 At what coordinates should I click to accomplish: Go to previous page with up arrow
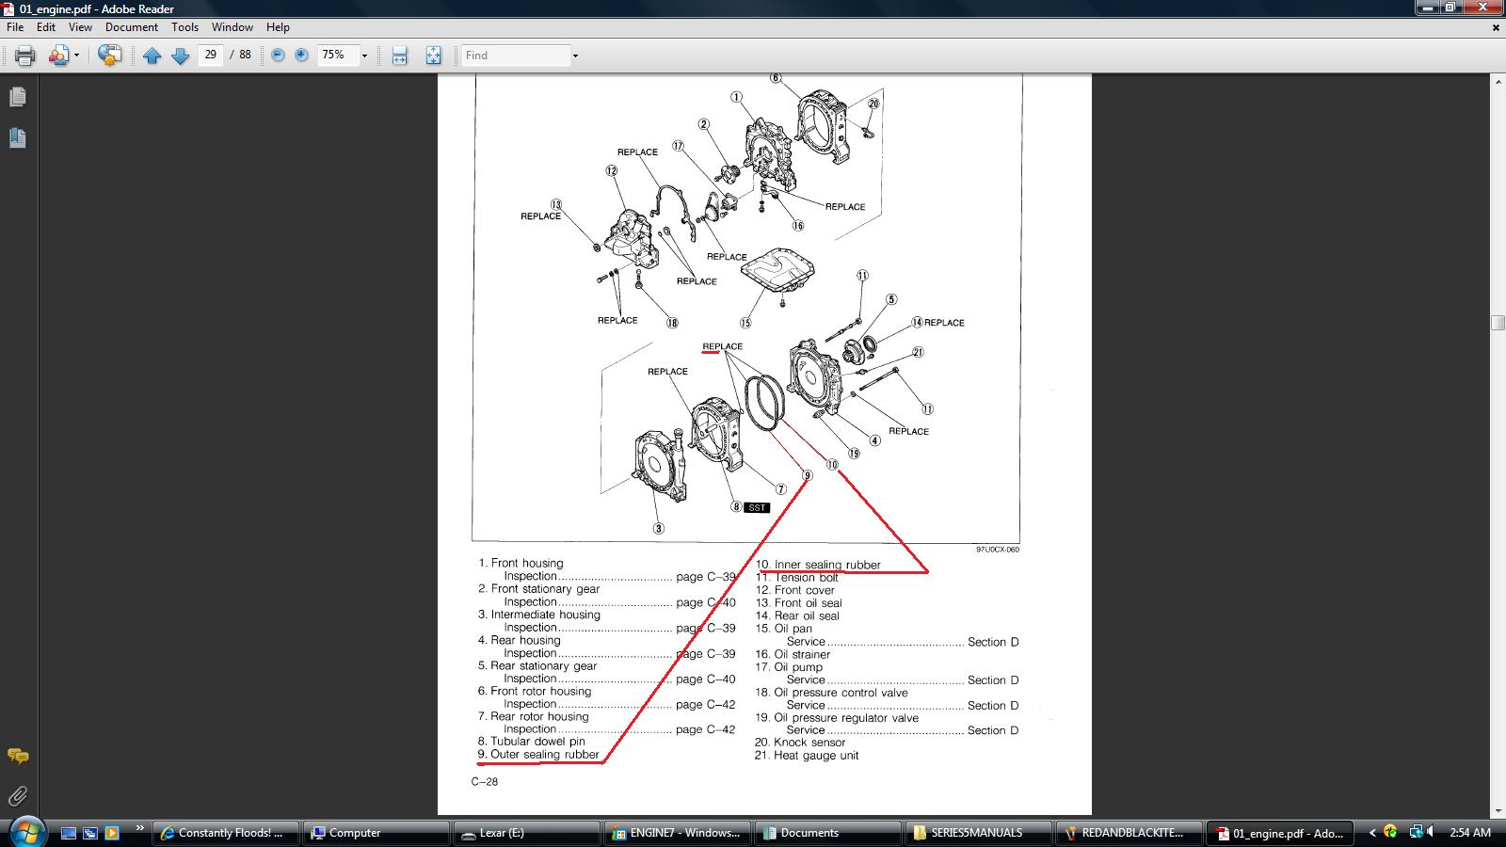152,56
